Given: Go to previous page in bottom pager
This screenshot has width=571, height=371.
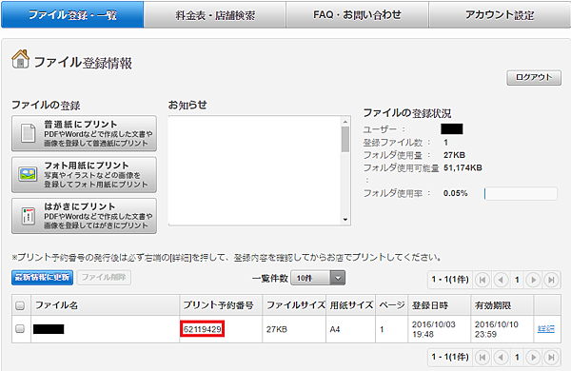Looking at the screenshot, I should pyautogui.click(x=502, y=357).
